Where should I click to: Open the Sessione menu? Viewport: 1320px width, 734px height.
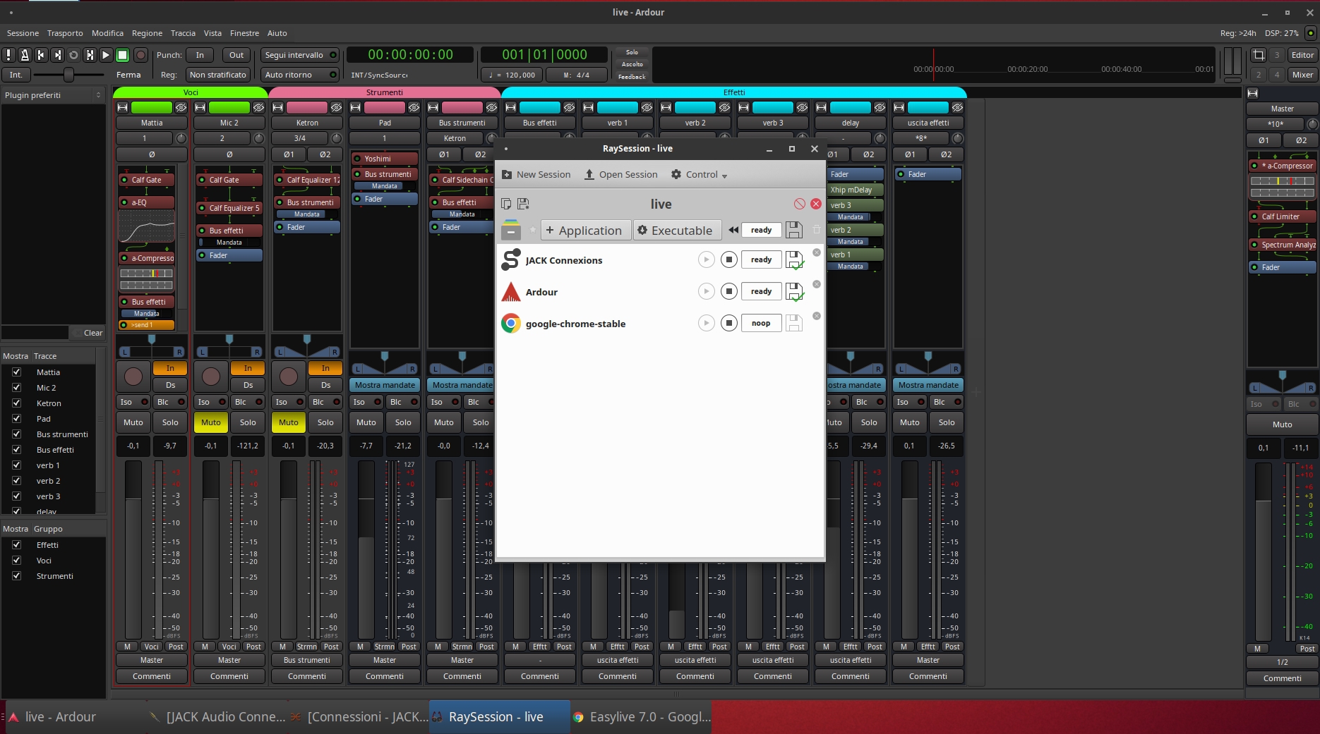[x=23, y=33]
